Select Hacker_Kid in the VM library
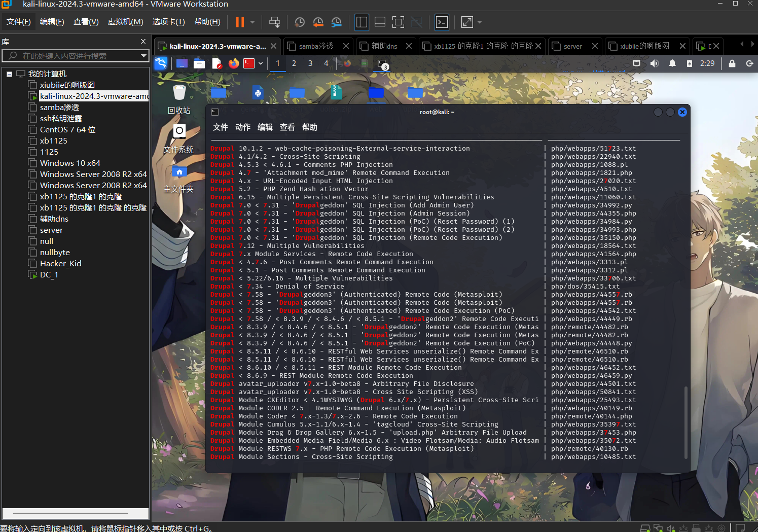758x532 pixels. click(60, 264)
